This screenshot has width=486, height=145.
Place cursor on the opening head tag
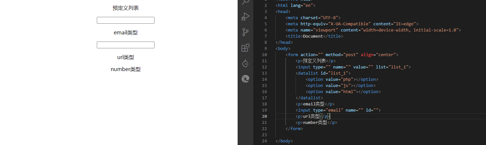[283, 12]
